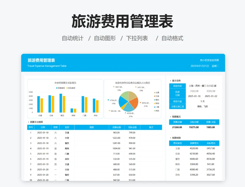Click the blue budget bar for 交通
Screen dimensions: 245x187
(39, 104)
